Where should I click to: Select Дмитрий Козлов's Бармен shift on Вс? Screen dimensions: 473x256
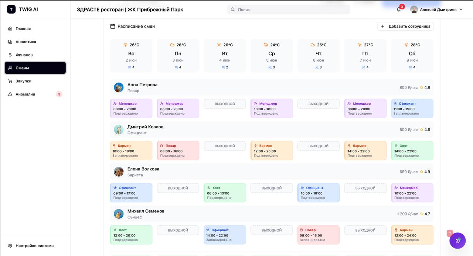pos(131,150)
